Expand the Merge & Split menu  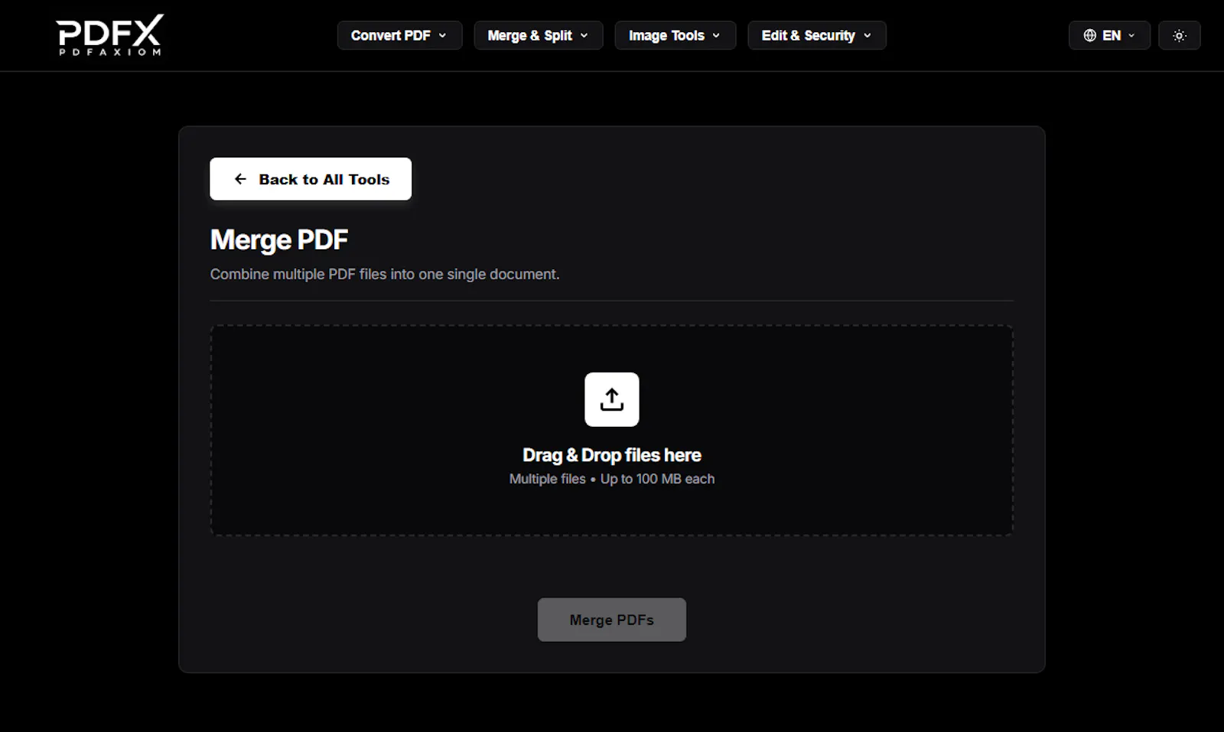pyautogui.click(x=539, y=35)
